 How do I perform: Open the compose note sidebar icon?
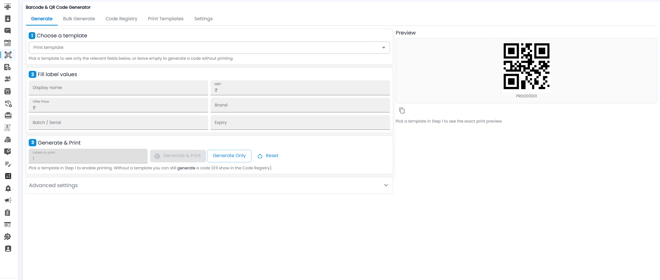[x=8, y=152]
